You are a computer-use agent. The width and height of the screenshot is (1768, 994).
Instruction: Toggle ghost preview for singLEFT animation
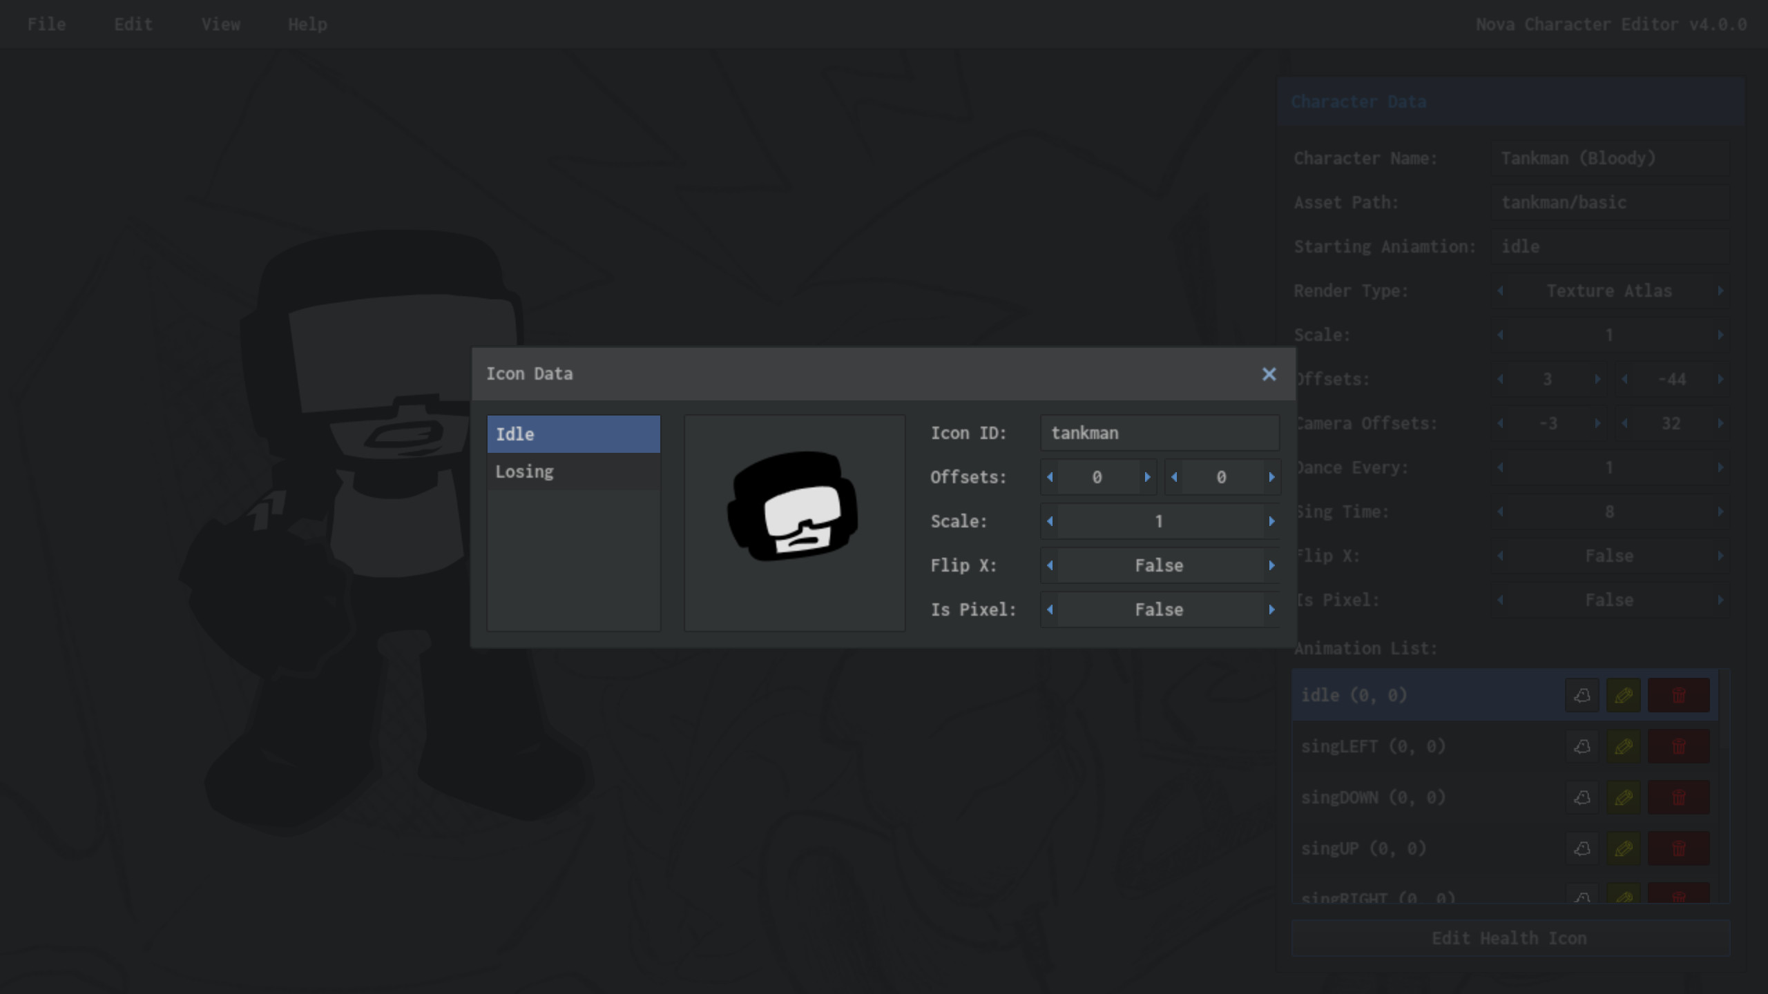[1582, 746]
